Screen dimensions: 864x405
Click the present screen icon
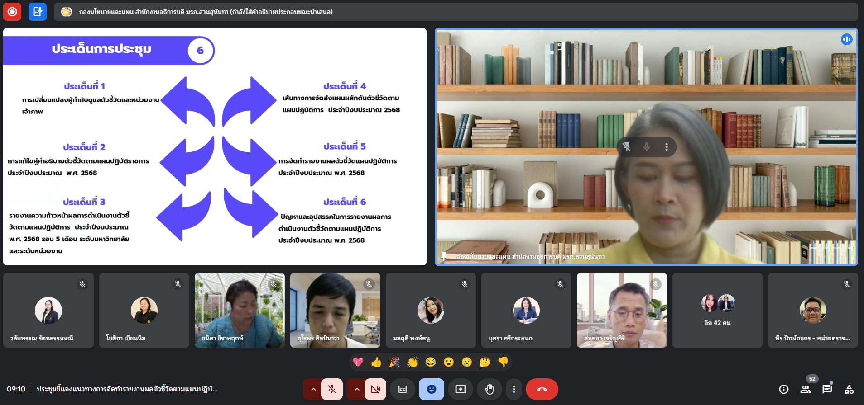tap(461, 389)
